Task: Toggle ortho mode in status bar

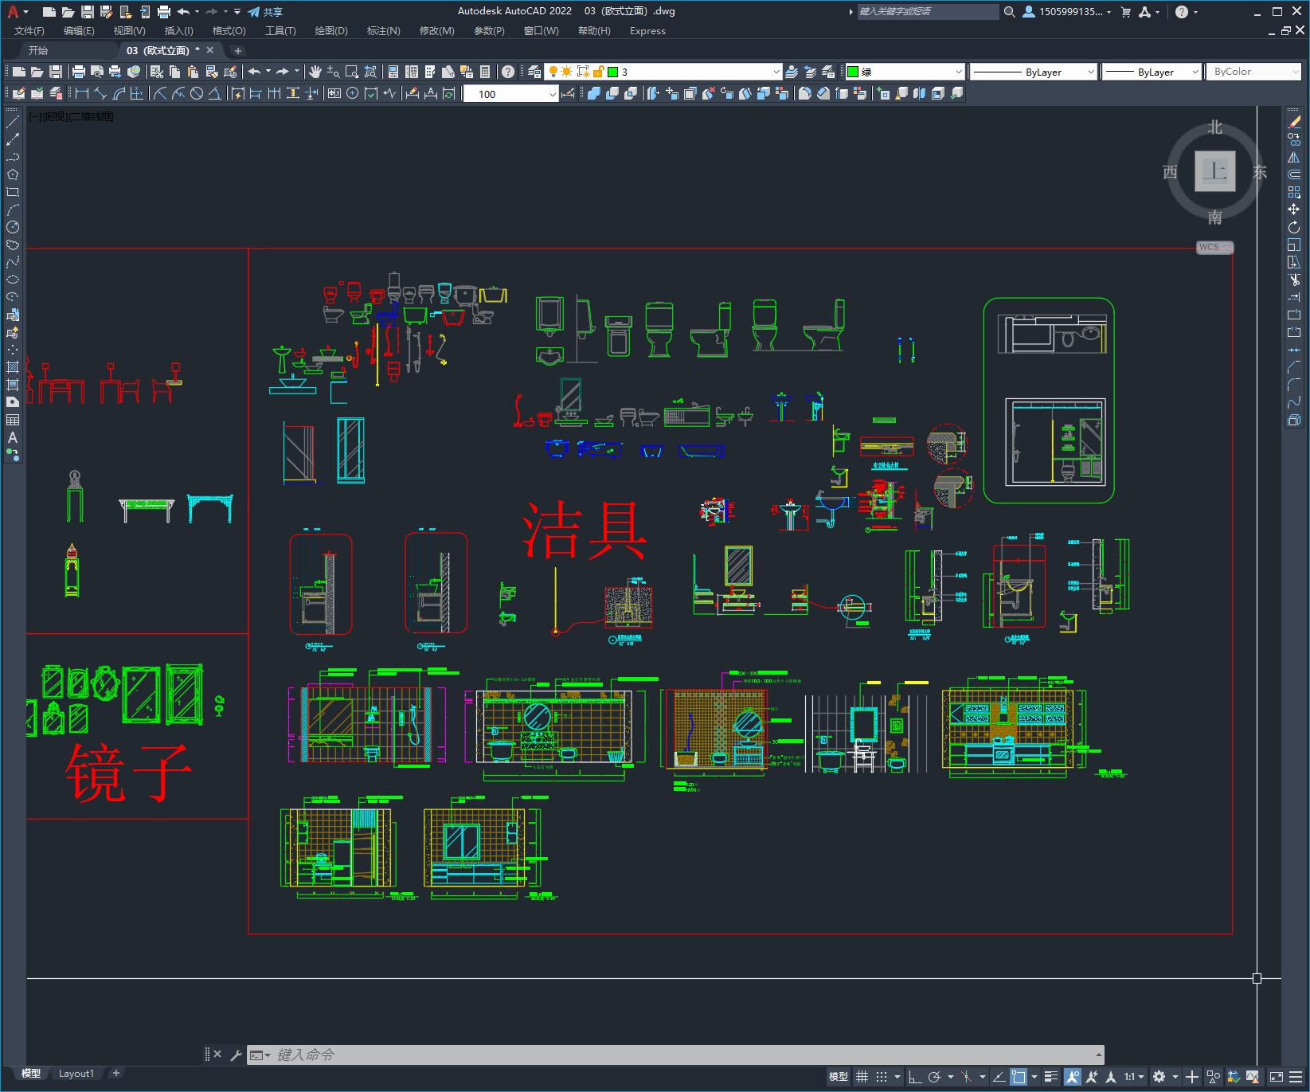Action: (915, 1077)
